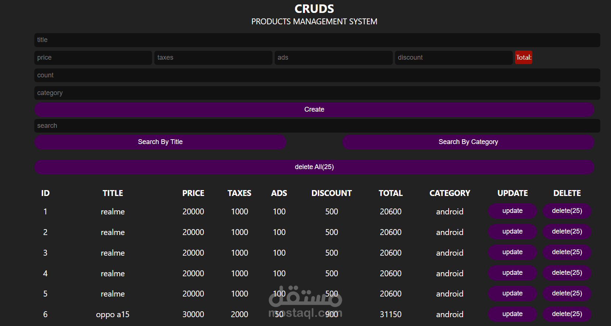Click the Create button
Screen dimensions: 611x326
pyautogui.click(x=314, y=109)
